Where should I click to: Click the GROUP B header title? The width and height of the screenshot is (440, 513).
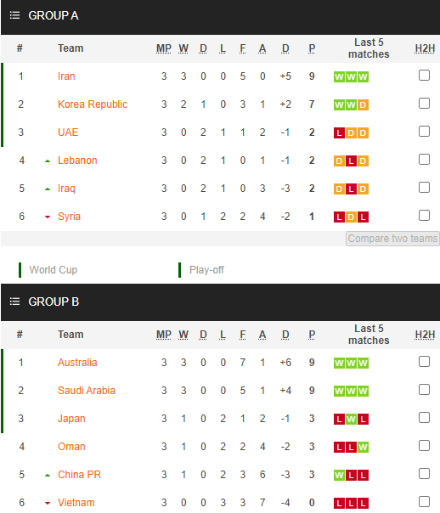tap(54, 302)
